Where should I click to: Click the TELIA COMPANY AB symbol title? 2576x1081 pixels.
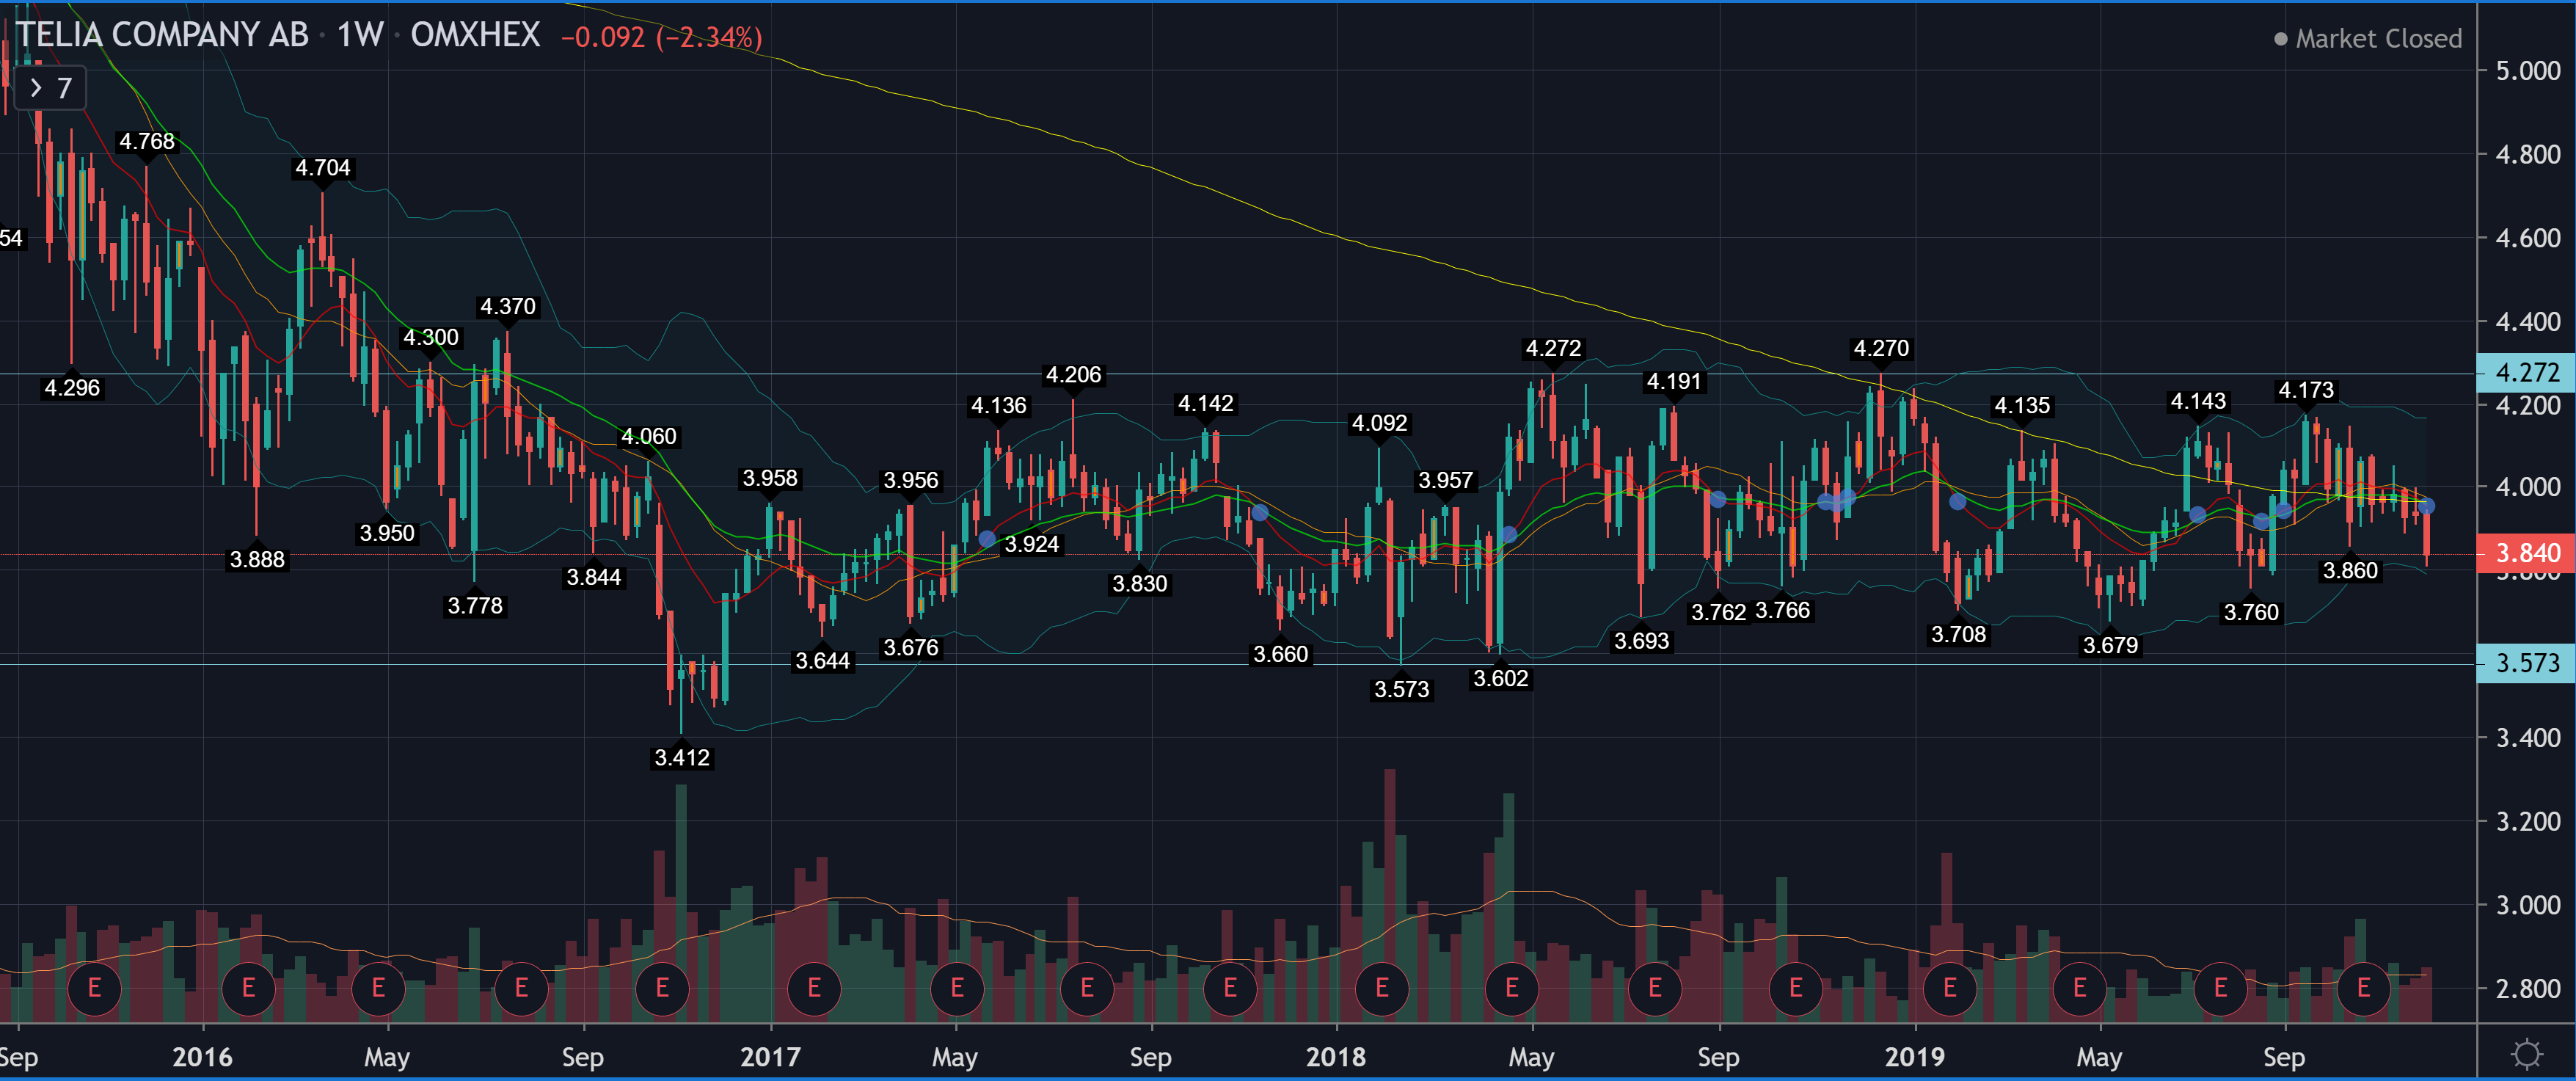pyautogui.click(x=162, y=35)
